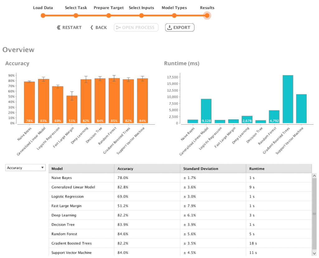Screen dimensions: 319x258
Task: Click the table scrollbar down arrow
Action: (315, 253)
